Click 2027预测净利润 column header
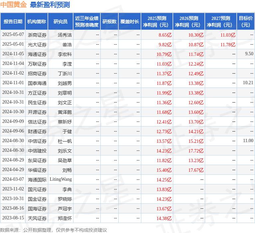Screen dimensions: 255x233 [220, 21]
